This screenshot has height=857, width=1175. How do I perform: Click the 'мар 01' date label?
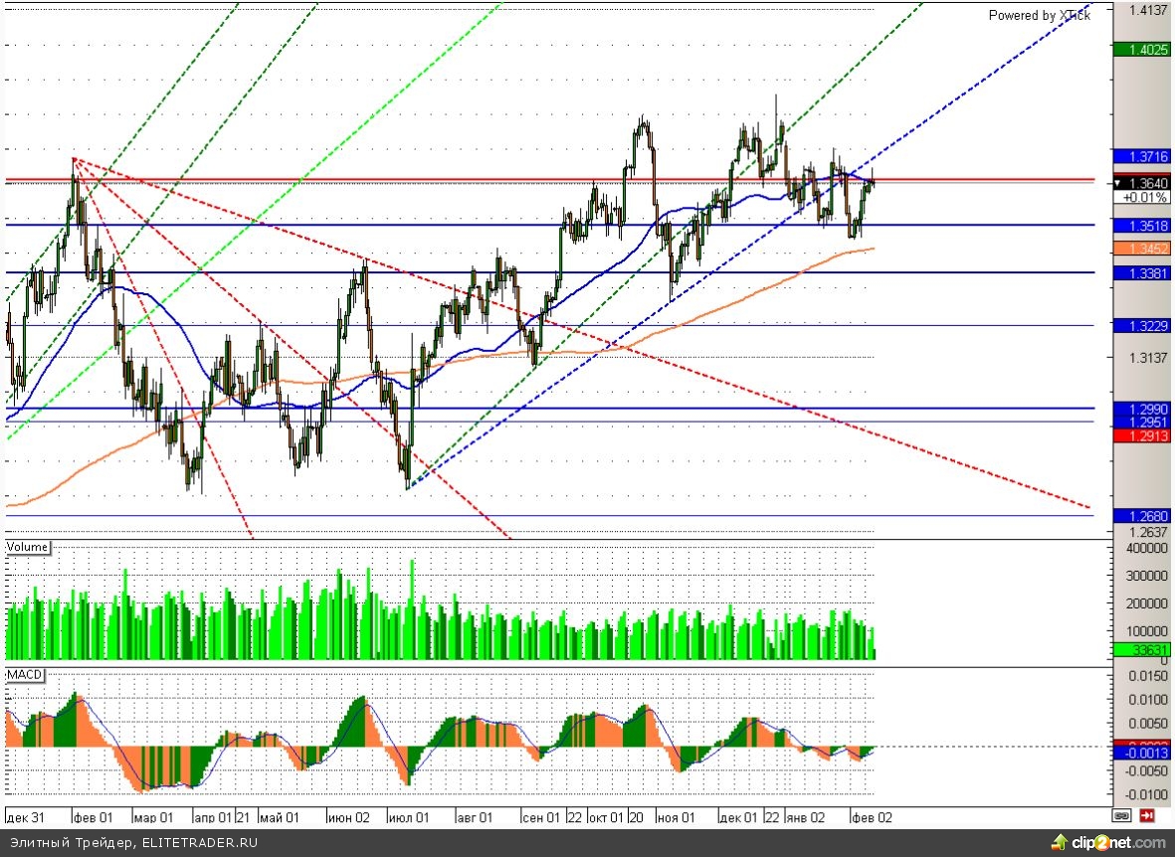click(x=153, y=817)
